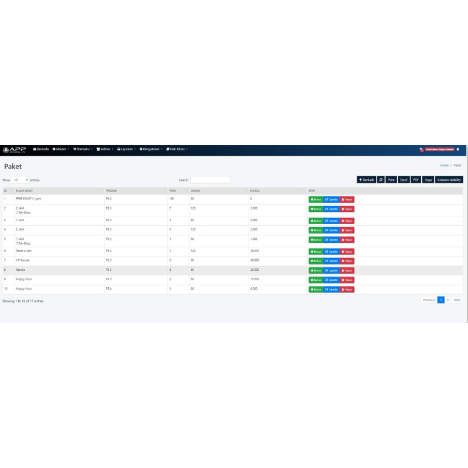Toggle the Column visibility button
468x468 pixels.
tap(449, 180)
